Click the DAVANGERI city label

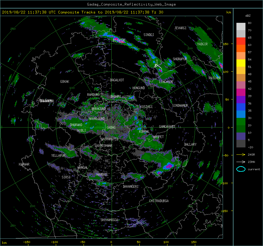131,187
